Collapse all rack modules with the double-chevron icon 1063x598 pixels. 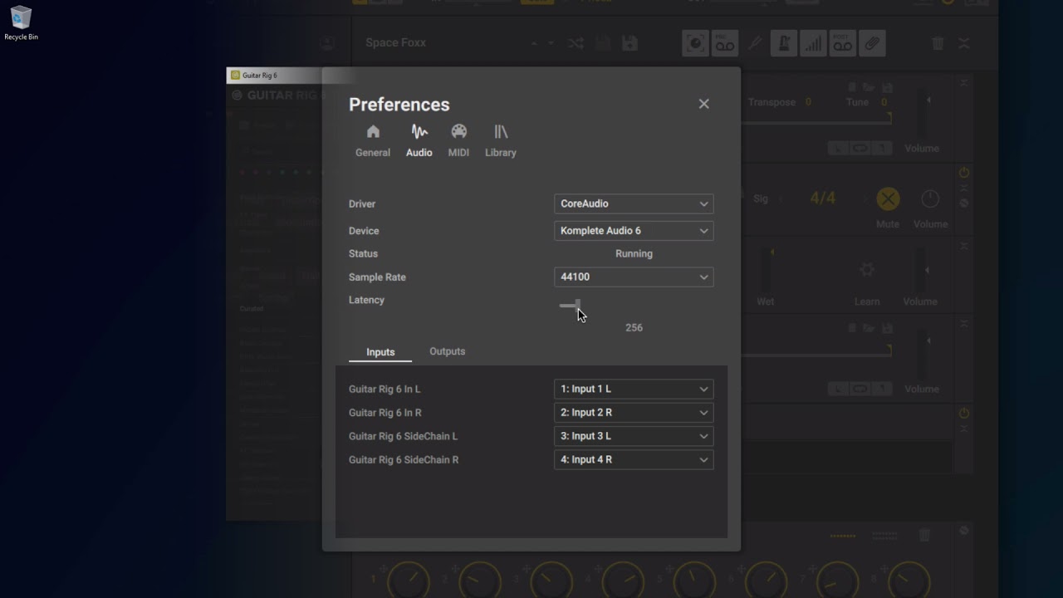(x=964, y=43)
